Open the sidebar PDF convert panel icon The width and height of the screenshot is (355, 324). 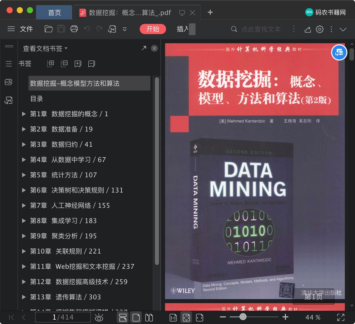click(x=8, y=100)
